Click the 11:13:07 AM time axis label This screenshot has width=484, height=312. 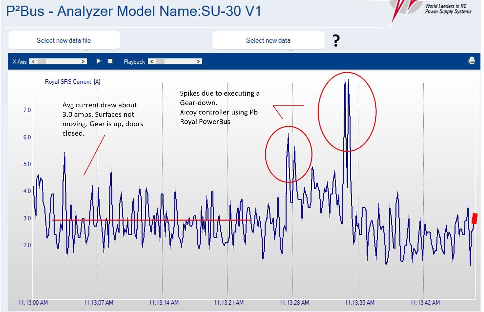pyautogui.click(x=98, y=303)
